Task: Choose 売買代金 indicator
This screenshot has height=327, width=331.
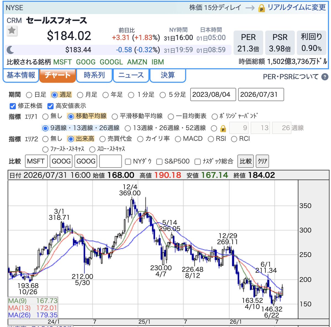Action: point(102,139)
